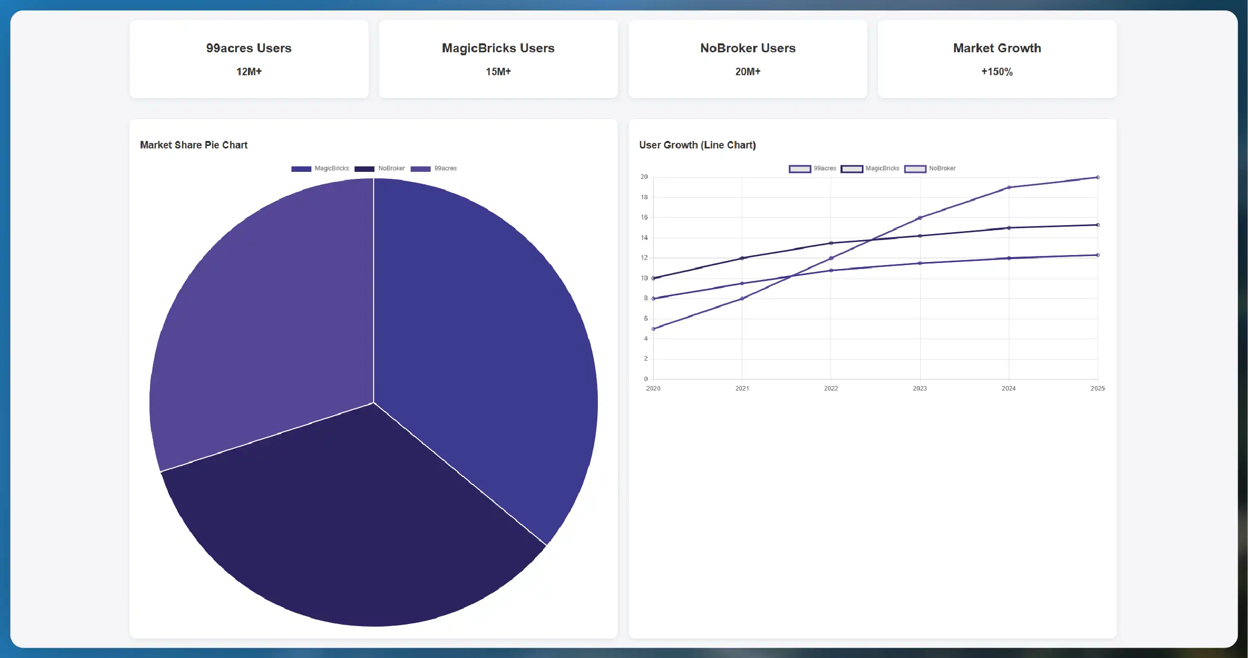Viewport: 1248px width, 658px height.
Task: Click MagicBricks 2021 data point
Action: pos(742,258)
